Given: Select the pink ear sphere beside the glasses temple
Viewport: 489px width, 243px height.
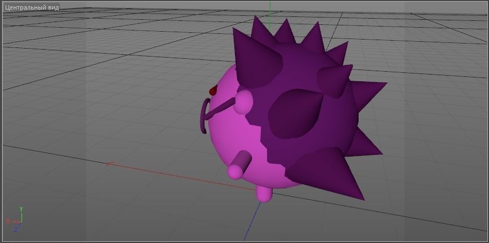Looking at the screenshot, I should coord(243,102).
